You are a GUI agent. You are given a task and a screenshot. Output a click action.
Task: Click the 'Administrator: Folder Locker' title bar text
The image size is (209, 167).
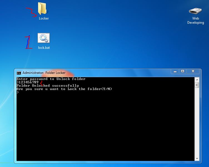[x=44, y=73]
